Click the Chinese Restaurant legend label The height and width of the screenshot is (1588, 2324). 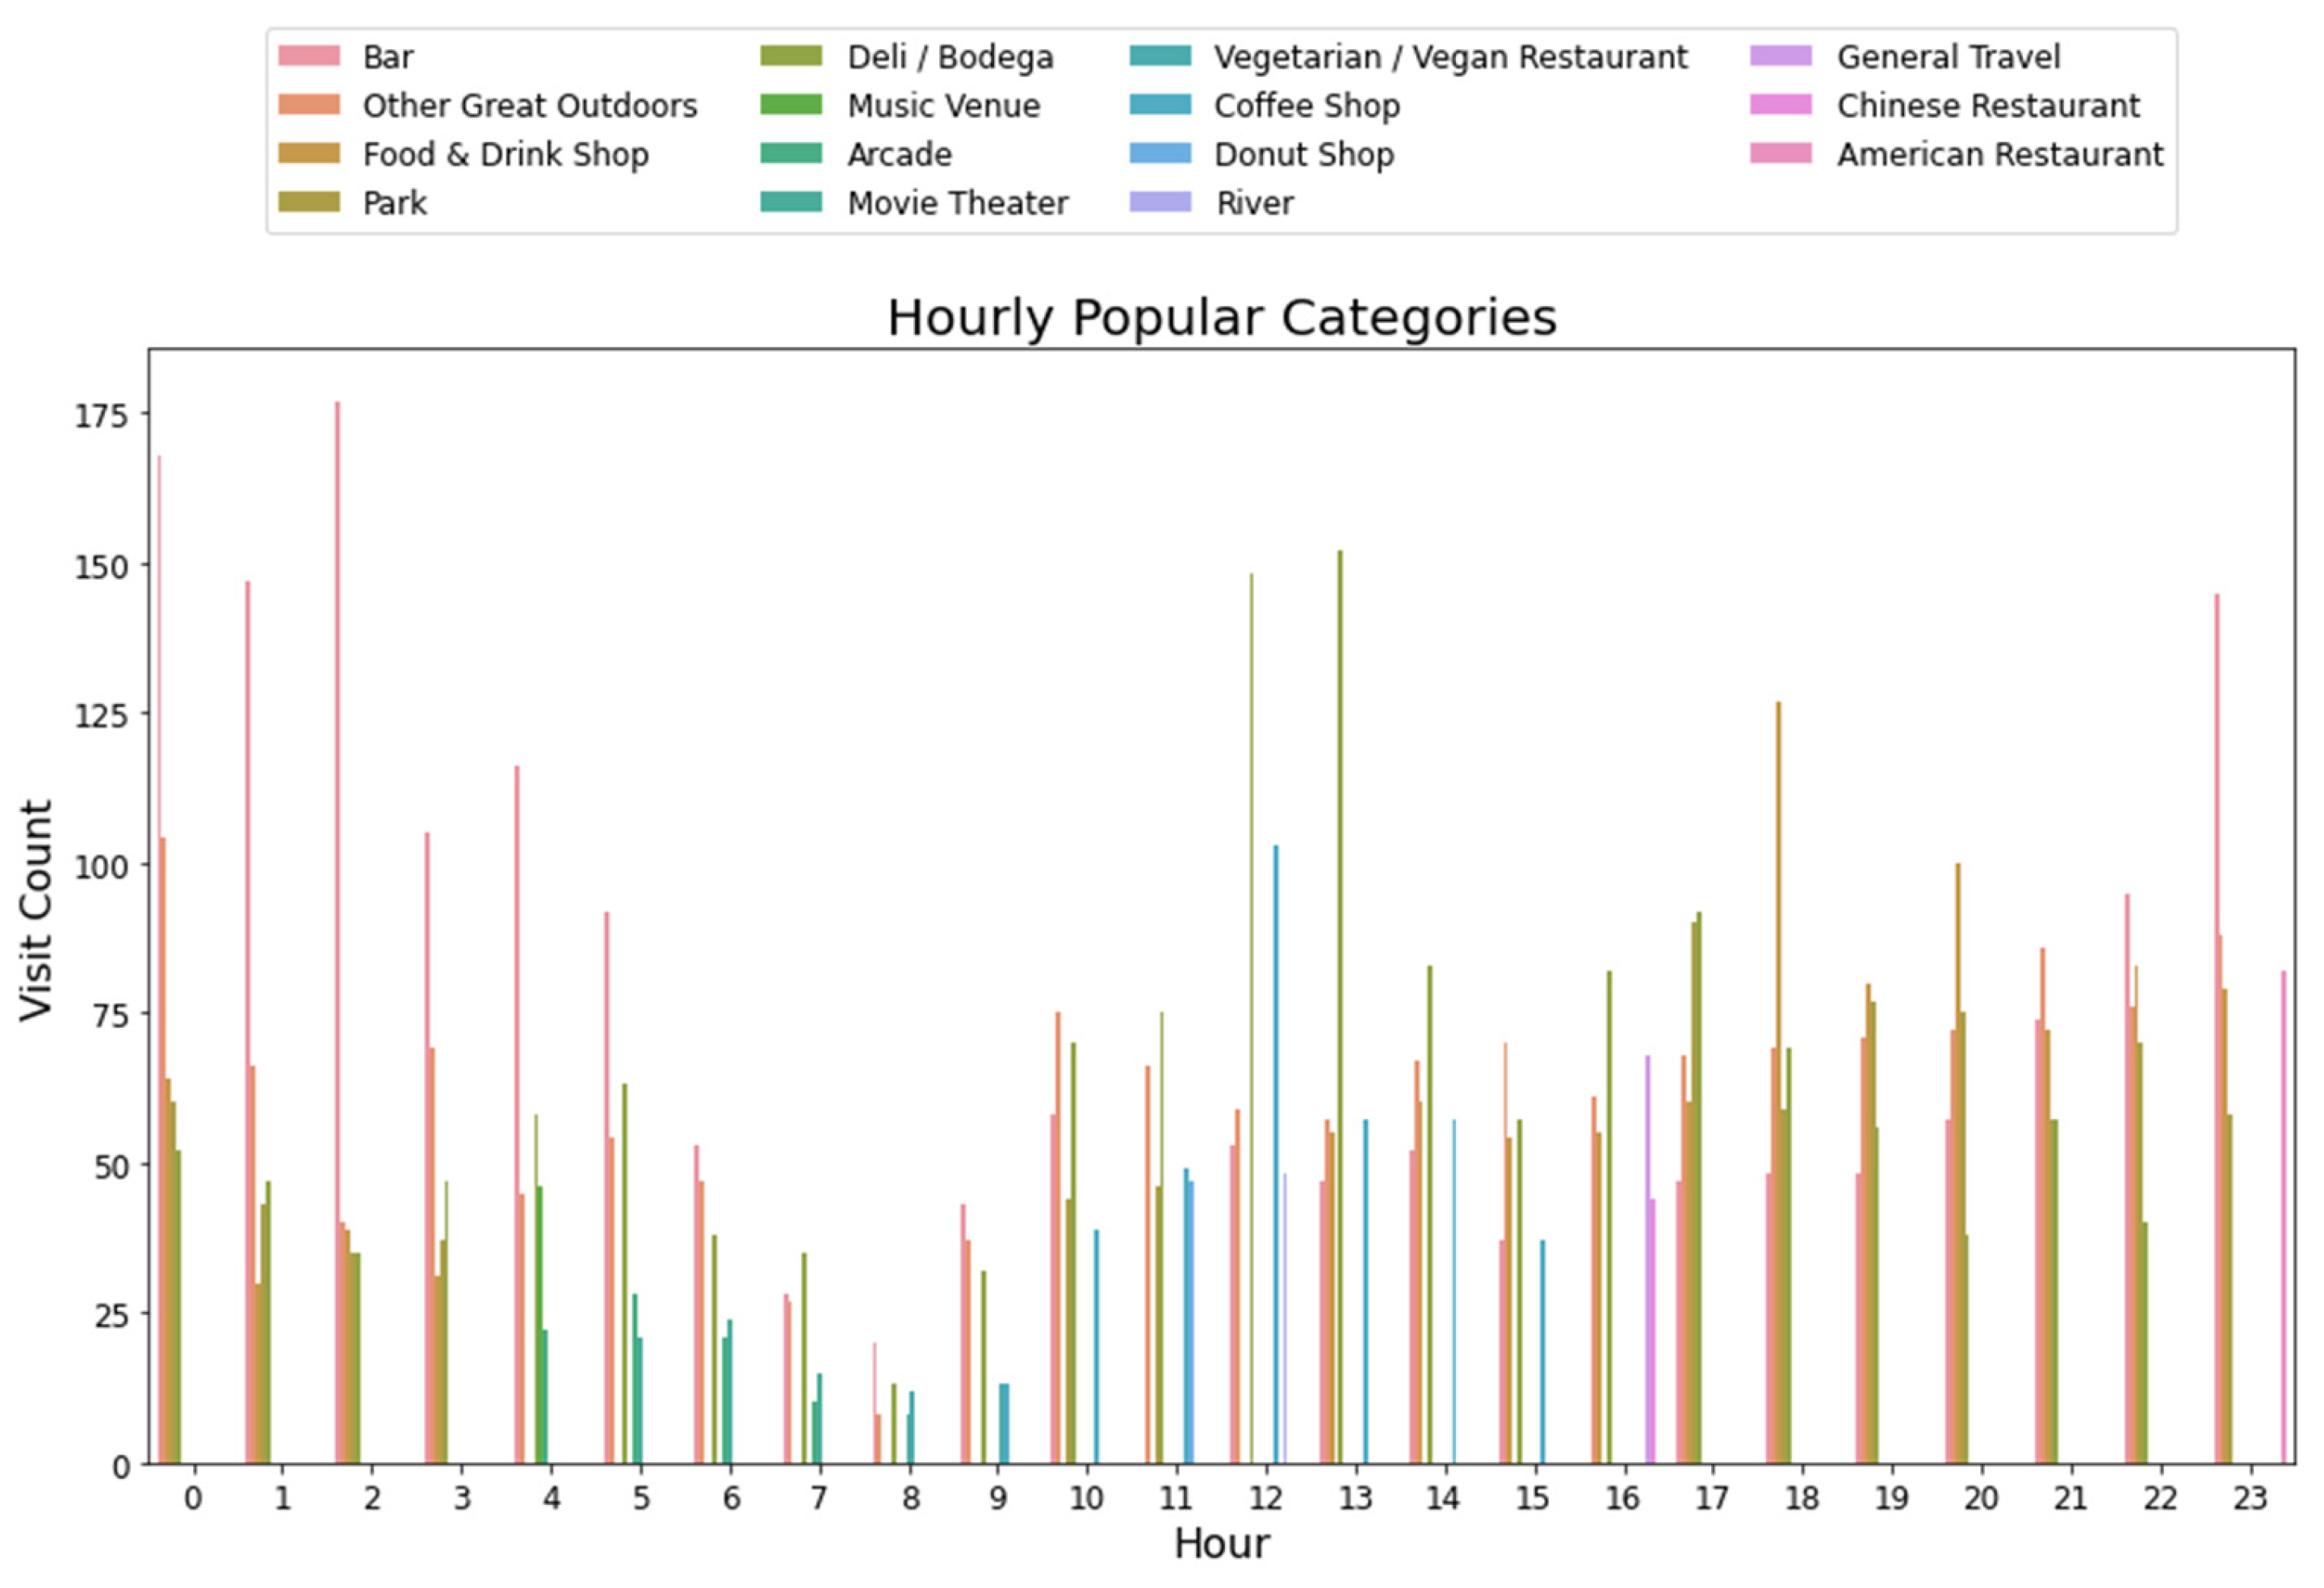tap(1988, 105)
